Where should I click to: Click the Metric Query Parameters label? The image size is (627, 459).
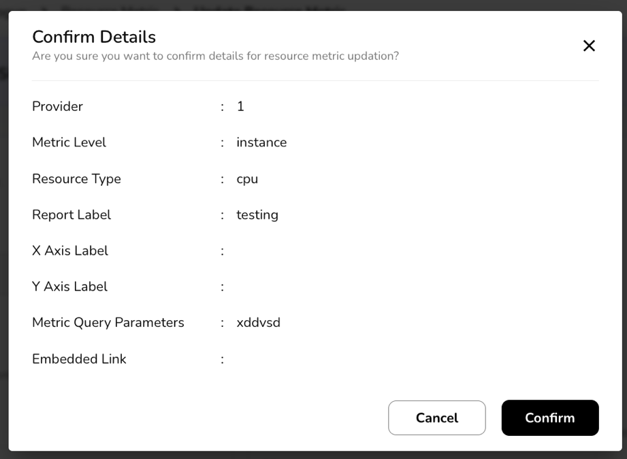(108, 322)
